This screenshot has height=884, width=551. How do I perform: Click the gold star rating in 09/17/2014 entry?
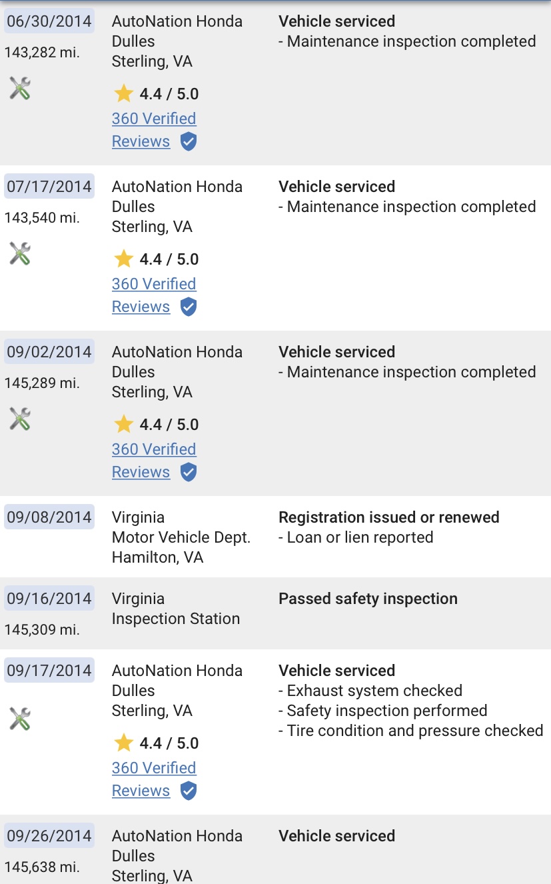point(123,743)
